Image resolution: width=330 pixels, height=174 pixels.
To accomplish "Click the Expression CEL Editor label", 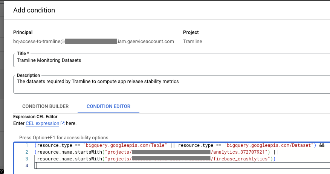I will (35, 117).
